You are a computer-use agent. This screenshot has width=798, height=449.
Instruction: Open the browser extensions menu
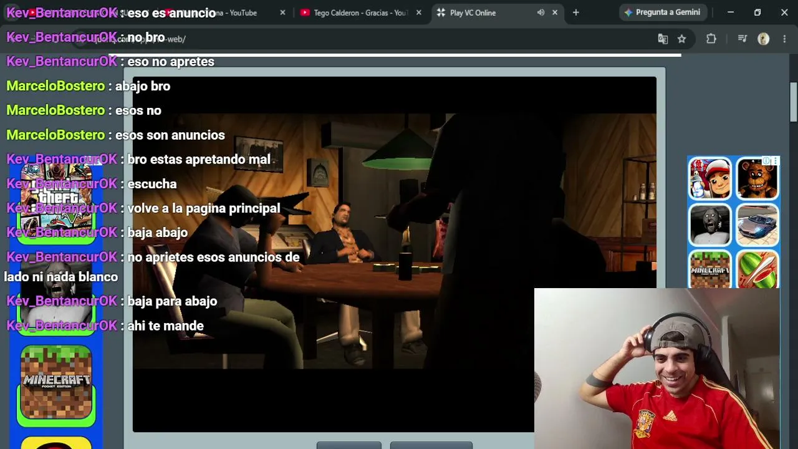[x=711, y=39]
